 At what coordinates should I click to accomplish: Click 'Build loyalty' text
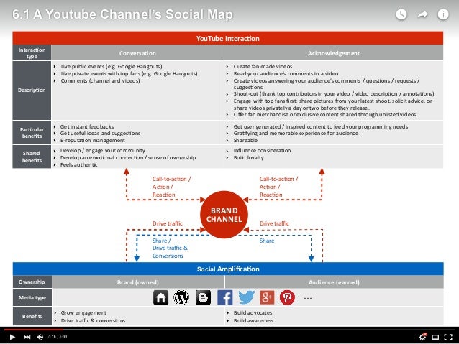pos(248,157)
